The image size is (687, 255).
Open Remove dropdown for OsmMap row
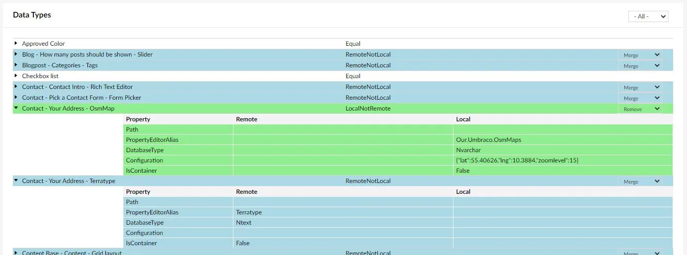tap(641, 109)
